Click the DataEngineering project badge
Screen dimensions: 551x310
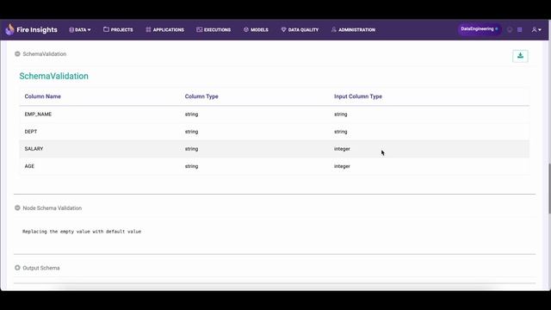(480, 29)
